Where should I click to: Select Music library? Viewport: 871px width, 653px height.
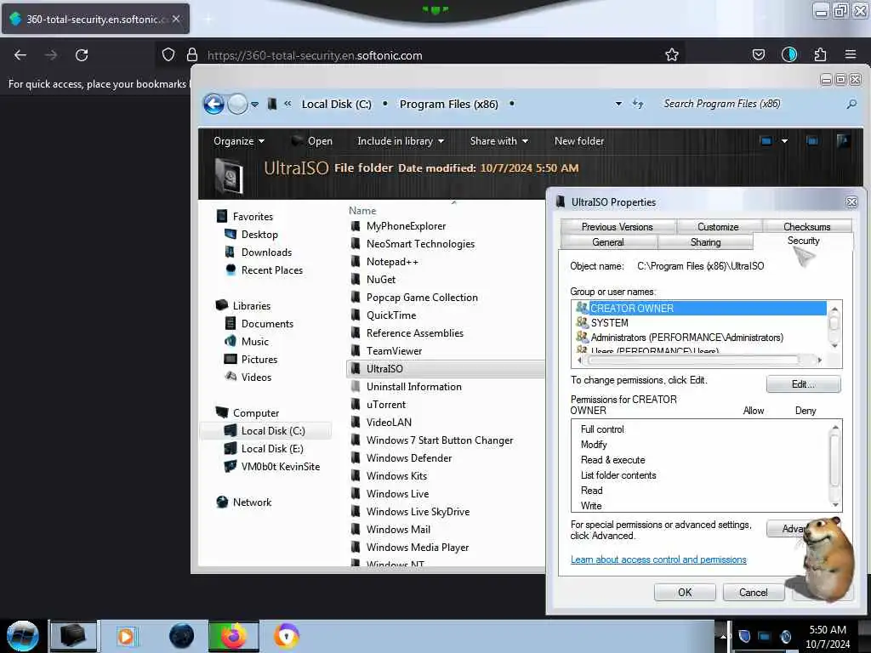pos(254,342)
